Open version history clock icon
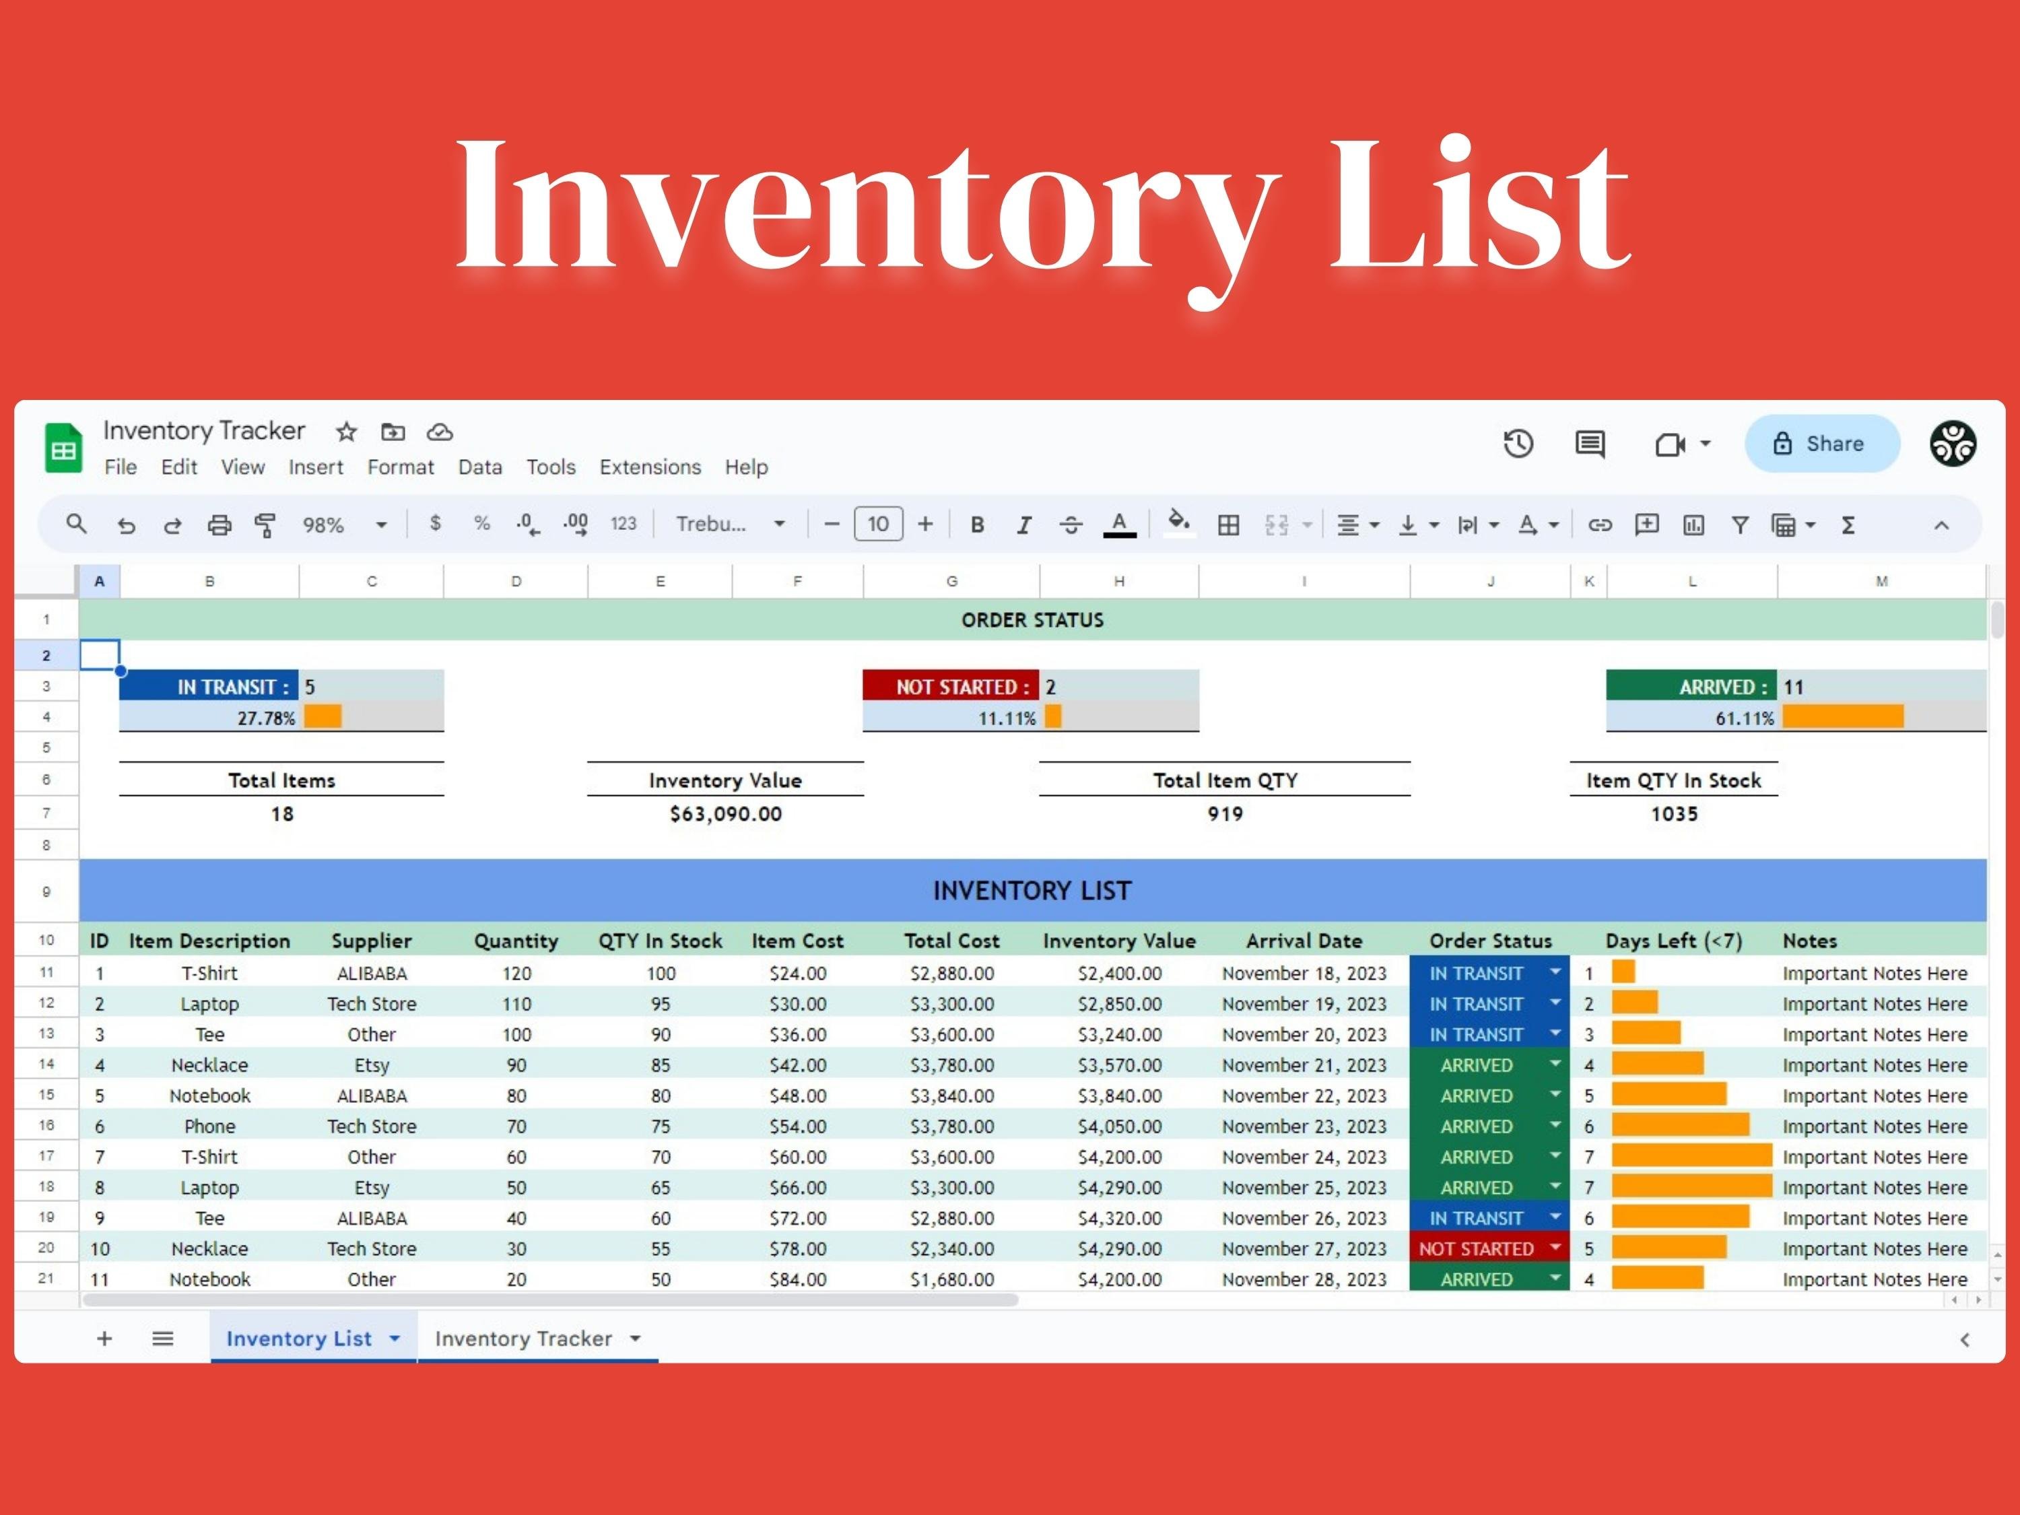The width and height of the screenshot is (2020, 1515). 1518,444
